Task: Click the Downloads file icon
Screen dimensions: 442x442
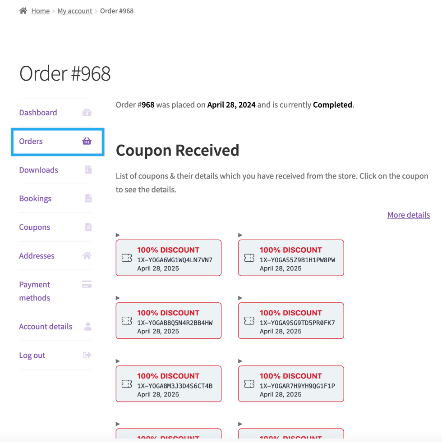Action: point(88,170)
